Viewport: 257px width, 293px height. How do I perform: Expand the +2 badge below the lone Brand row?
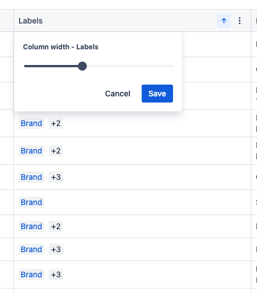55,226
